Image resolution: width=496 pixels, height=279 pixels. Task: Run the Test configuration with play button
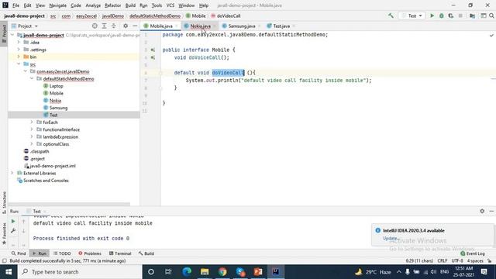coord(432,15)
